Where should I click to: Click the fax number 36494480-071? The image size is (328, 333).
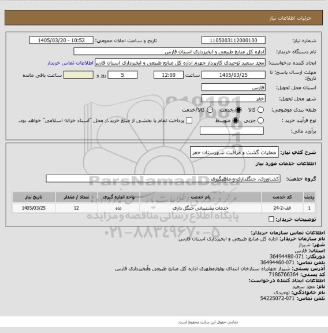286,257
